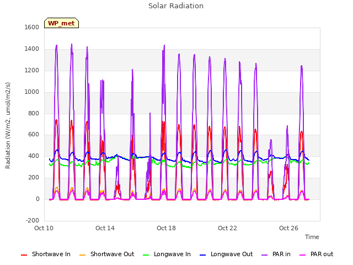
Task: Toggle the Longwave Out legend entry
Action: 226,254
